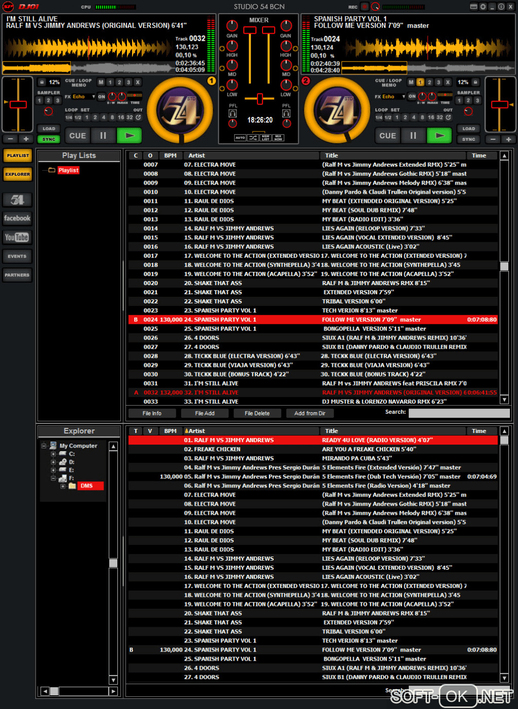Collapse My Computer tree node
Image resolution: width=518 pixels, height=709 pixels.
pyautogui.click(x=44, y=446)
